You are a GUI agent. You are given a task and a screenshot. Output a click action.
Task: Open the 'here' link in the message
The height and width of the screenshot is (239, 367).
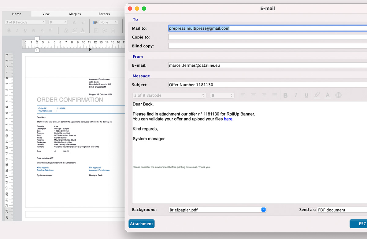[228, 119]
